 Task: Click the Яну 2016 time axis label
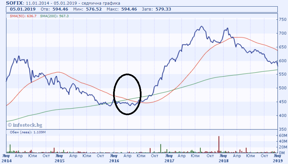[114, 158]
